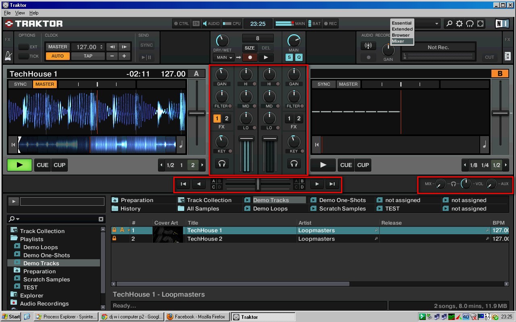The image size is (516, 322).
Task: Toggle FX 1 assign on Deck A
Action: pyautogui.click(x=217, y=118)
